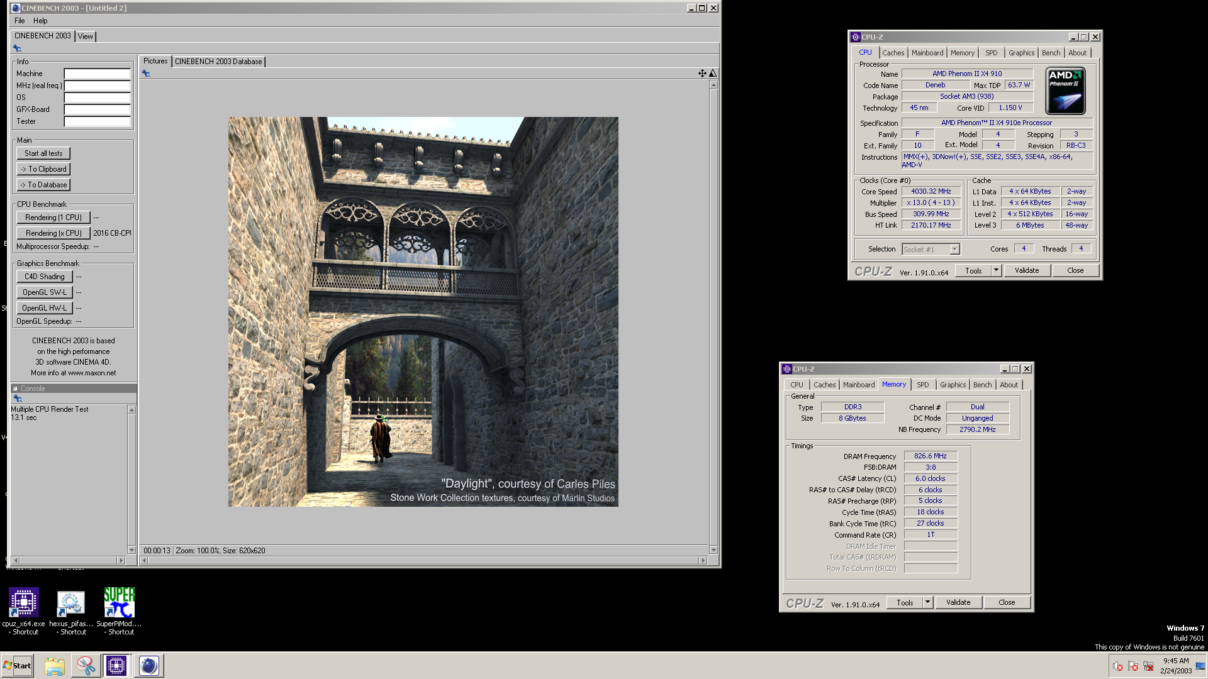Run the OpenGL SW-L benchmark

click(45, 292)
